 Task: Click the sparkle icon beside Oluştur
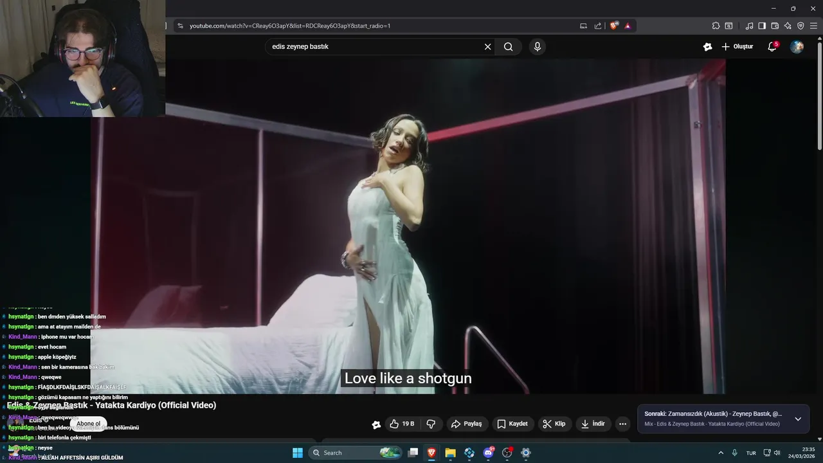707,46
